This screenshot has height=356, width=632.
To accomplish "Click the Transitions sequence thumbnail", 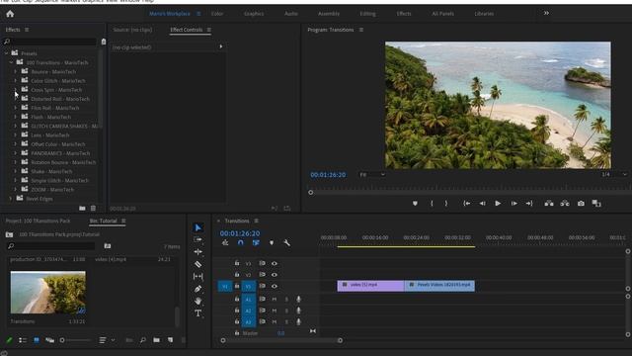I will coord(48,293).
